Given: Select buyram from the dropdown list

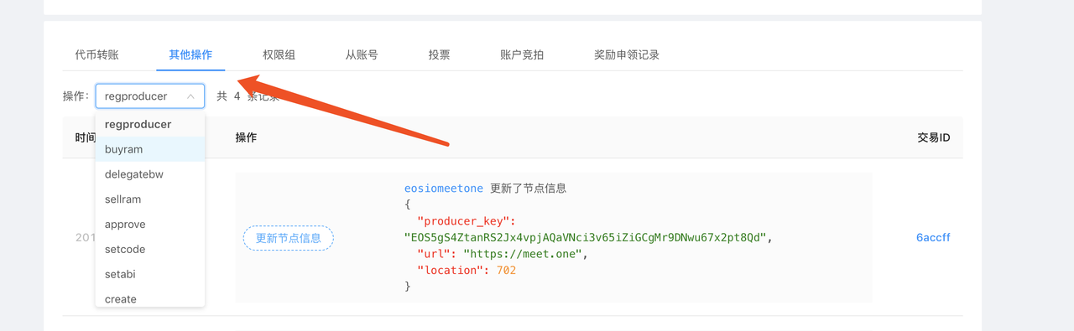Looking at the screenshot, I should pos(150,149).
